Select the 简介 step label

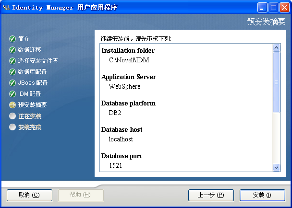[24, 39]
